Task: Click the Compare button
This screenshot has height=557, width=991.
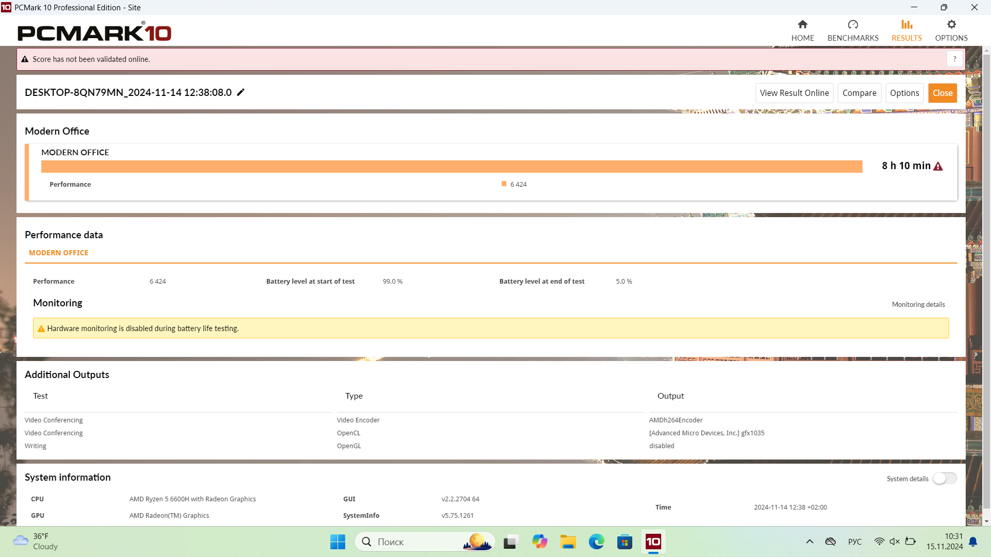Action: (859, 93)
